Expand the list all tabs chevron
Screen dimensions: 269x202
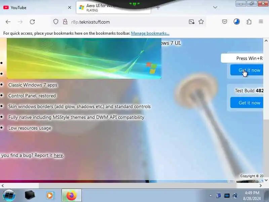pos(215,7)
